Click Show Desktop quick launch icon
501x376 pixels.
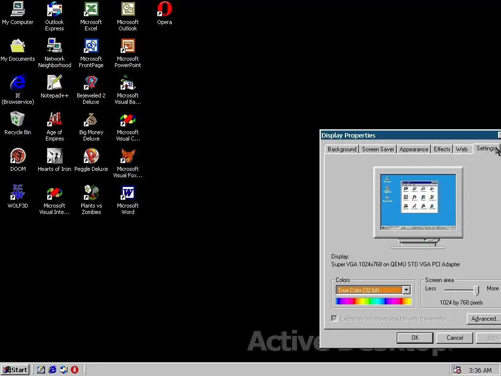click(x=41, y=370)
